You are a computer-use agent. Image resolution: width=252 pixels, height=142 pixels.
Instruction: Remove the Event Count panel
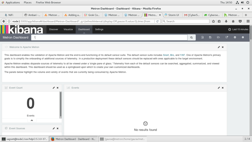pyautogui.click(x=58, y=88)
